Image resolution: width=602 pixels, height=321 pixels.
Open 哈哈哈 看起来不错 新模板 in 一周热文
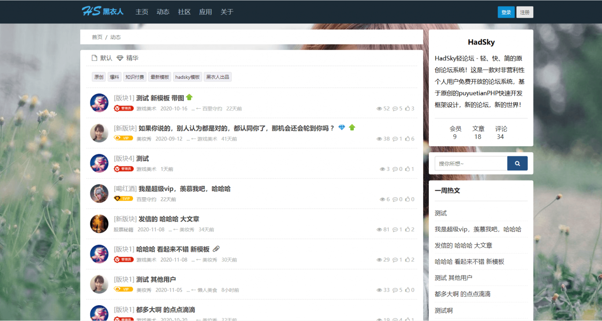coord(469,262)
